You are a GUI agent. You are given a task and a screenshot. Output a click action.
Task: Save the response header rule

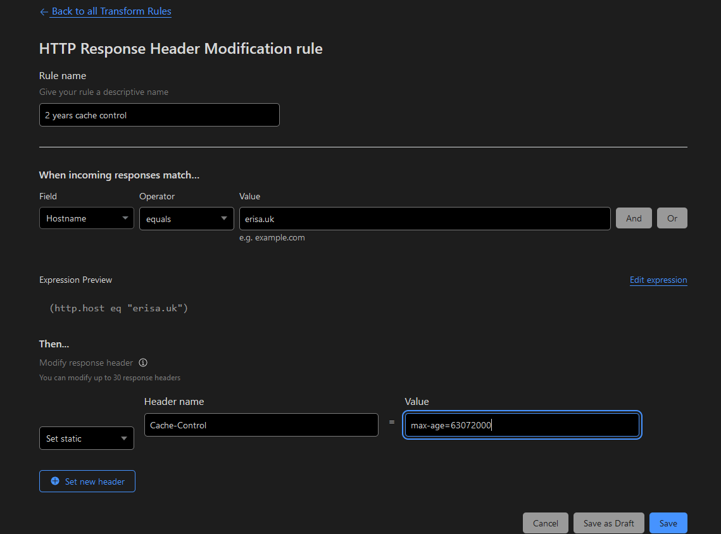tap(668, 523)
